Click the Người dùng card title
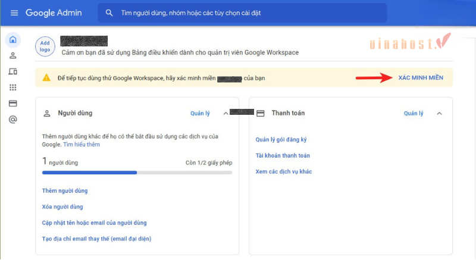The width and height of the screenshot is (476, 260). point(75,113)
